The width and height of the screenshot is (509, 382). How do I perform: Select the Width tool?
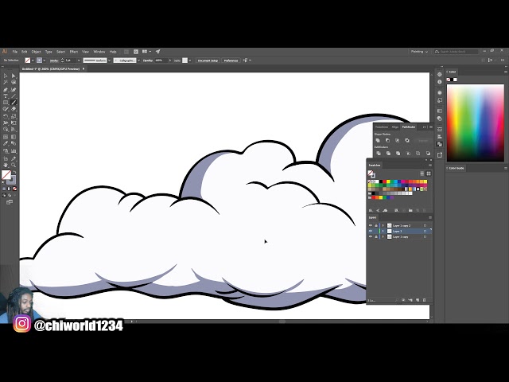click(x=6, y=123)
